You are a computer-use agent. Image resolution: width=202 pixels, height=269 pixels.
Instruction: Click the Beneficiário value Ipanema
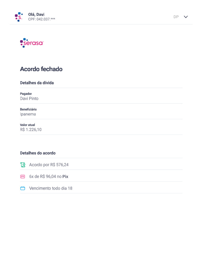point(28,114)
